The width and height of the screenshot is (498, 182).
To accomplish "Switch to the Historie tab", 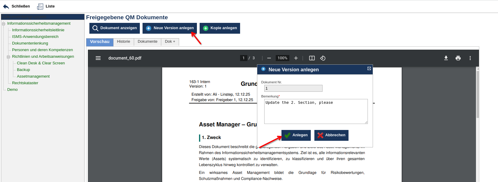I will coord(124,42).
